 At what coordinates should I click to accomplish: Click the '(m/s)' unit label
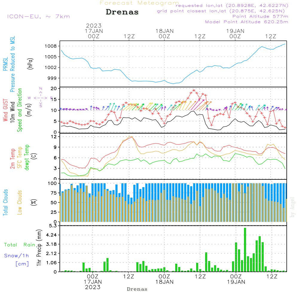[x=29, y=110]
